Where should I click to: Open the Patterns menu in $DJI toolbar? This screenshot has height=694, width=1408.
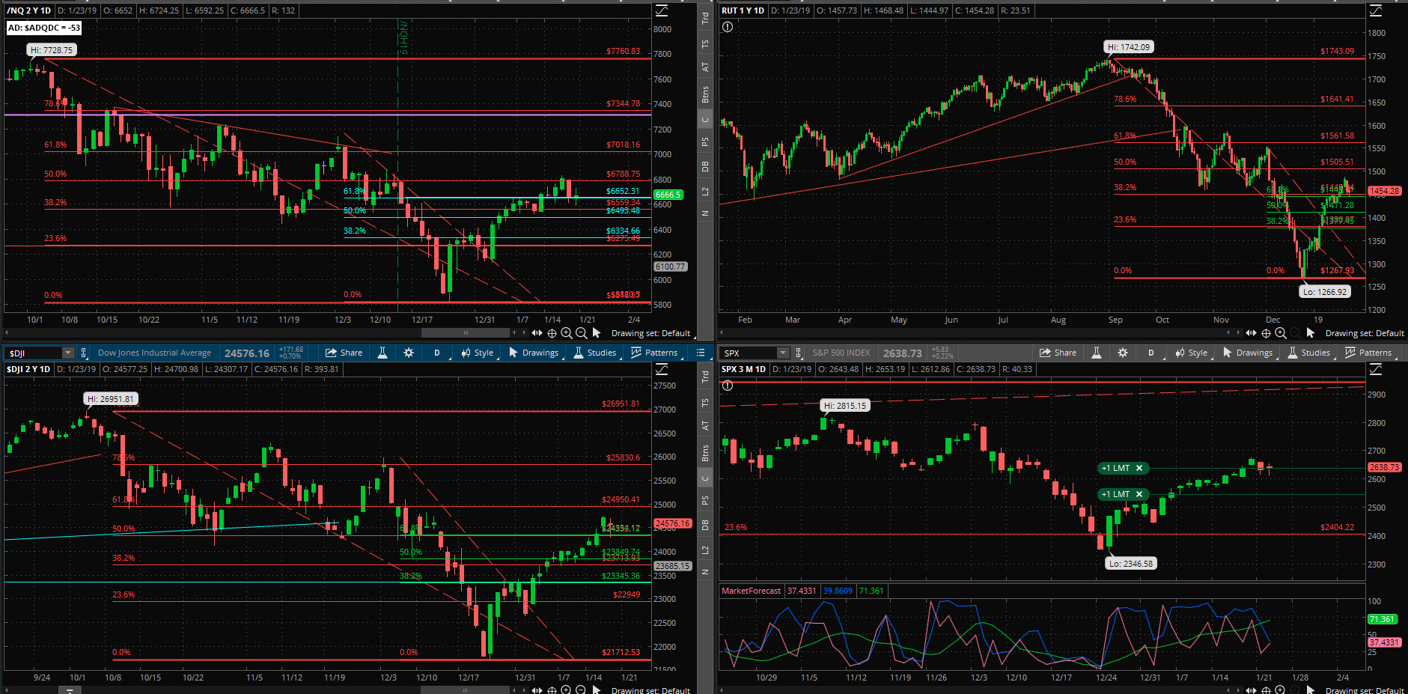pos(654,353)
